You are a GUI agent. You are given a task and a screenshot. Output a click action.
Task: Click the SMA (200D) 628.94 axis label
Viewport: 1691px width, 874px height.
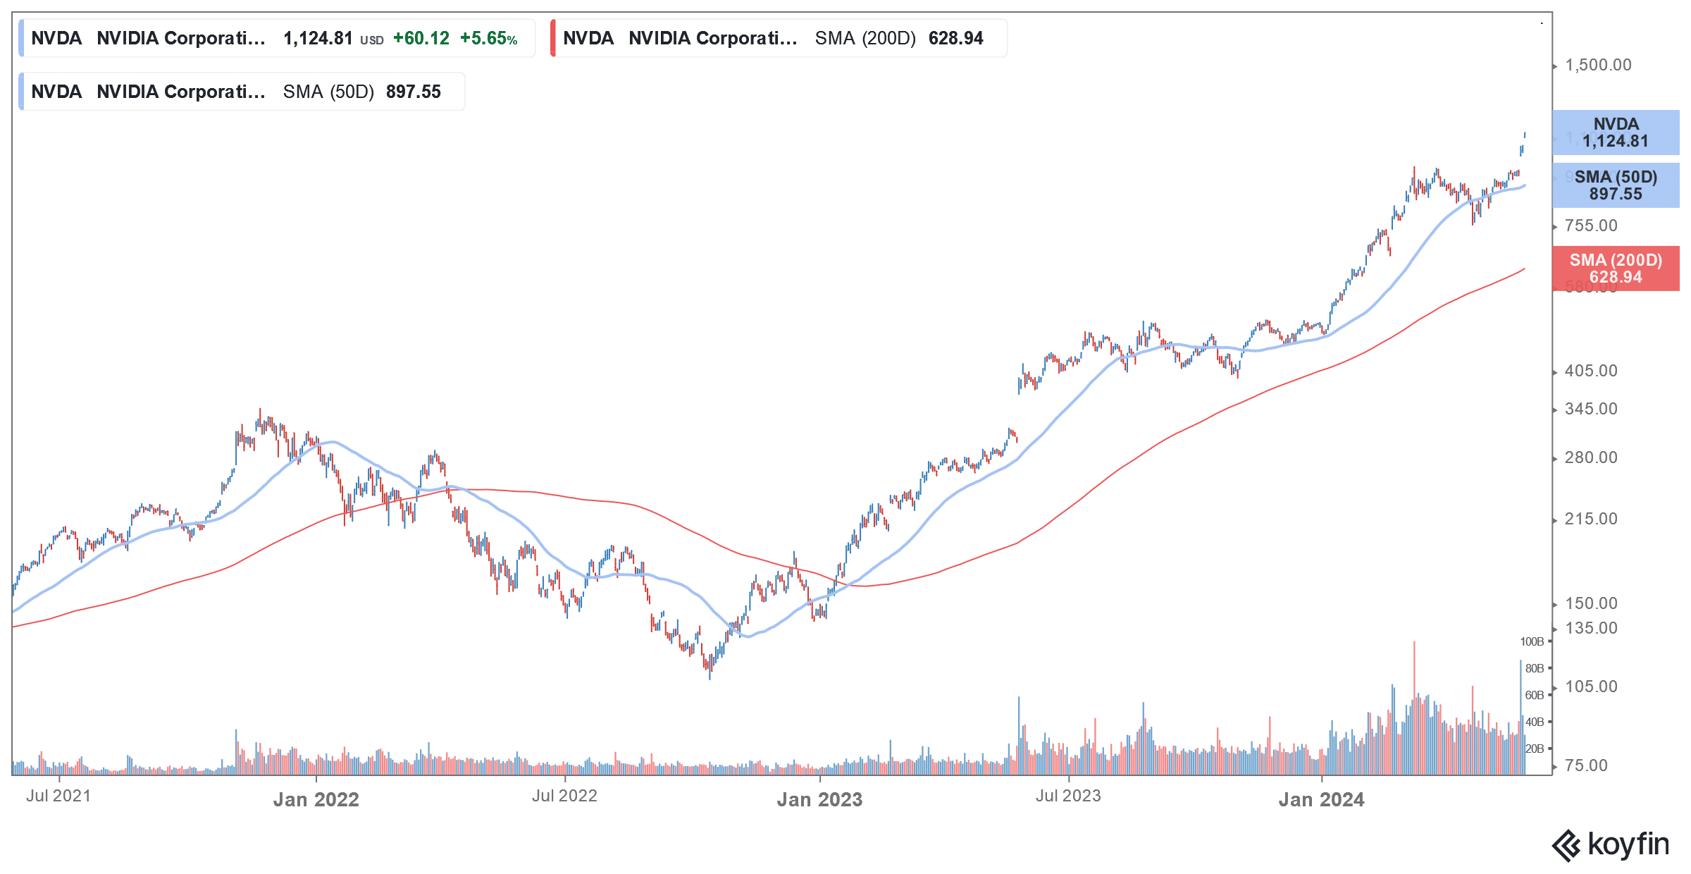(1616, 269)
